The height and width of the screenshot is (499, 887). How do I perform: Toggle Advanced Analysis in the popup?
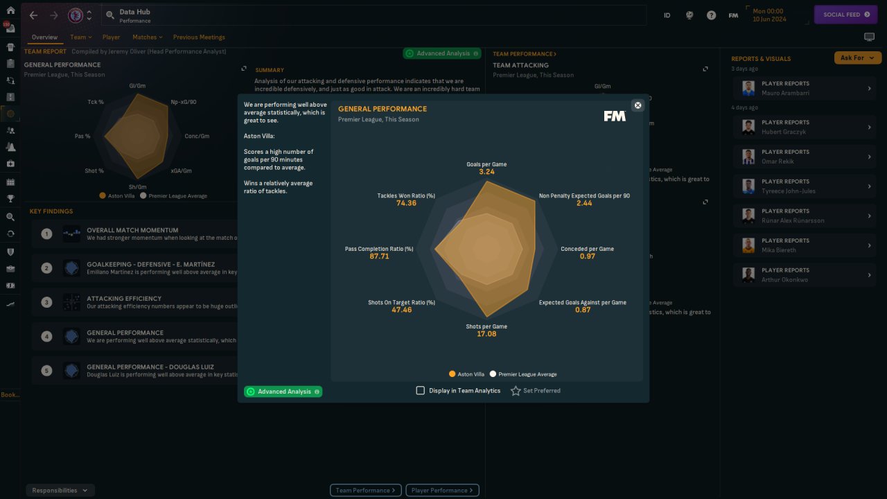click(283, 392)
